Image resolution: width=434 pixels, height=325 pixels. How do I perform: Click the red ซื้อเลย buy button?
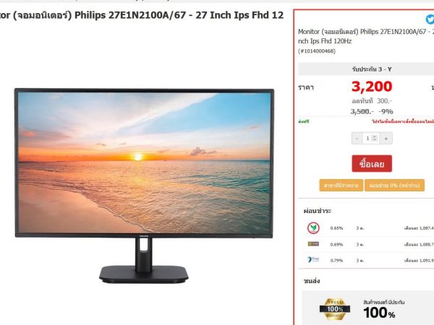(x=372, y=164)
